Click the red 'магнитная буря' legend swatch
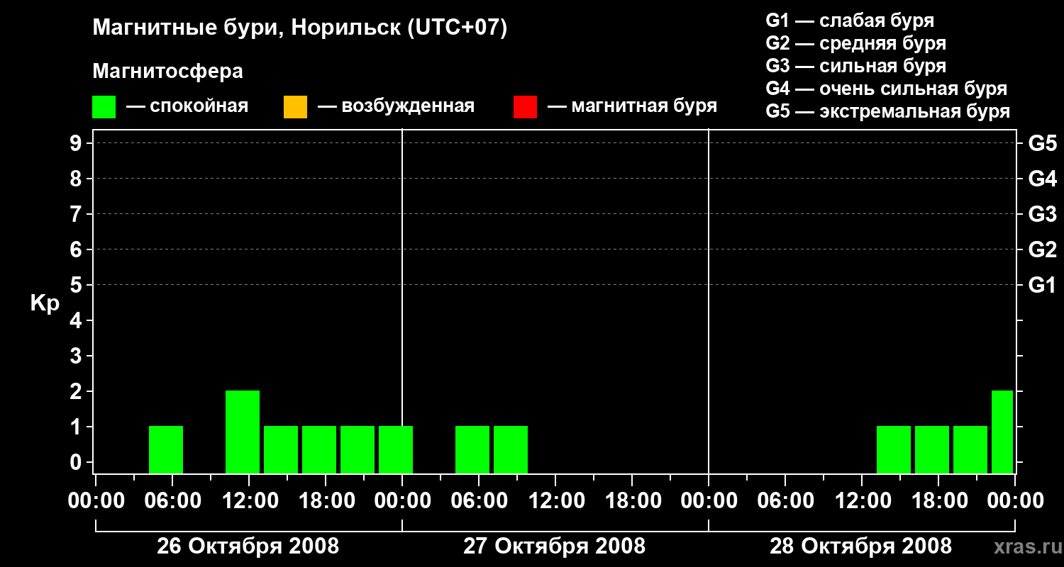The width and height of the screenshot is (1064, 567). click(525, 107)
